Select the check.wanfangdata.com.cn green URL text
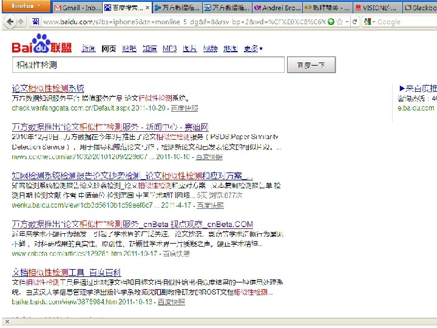 pos(71,108)
